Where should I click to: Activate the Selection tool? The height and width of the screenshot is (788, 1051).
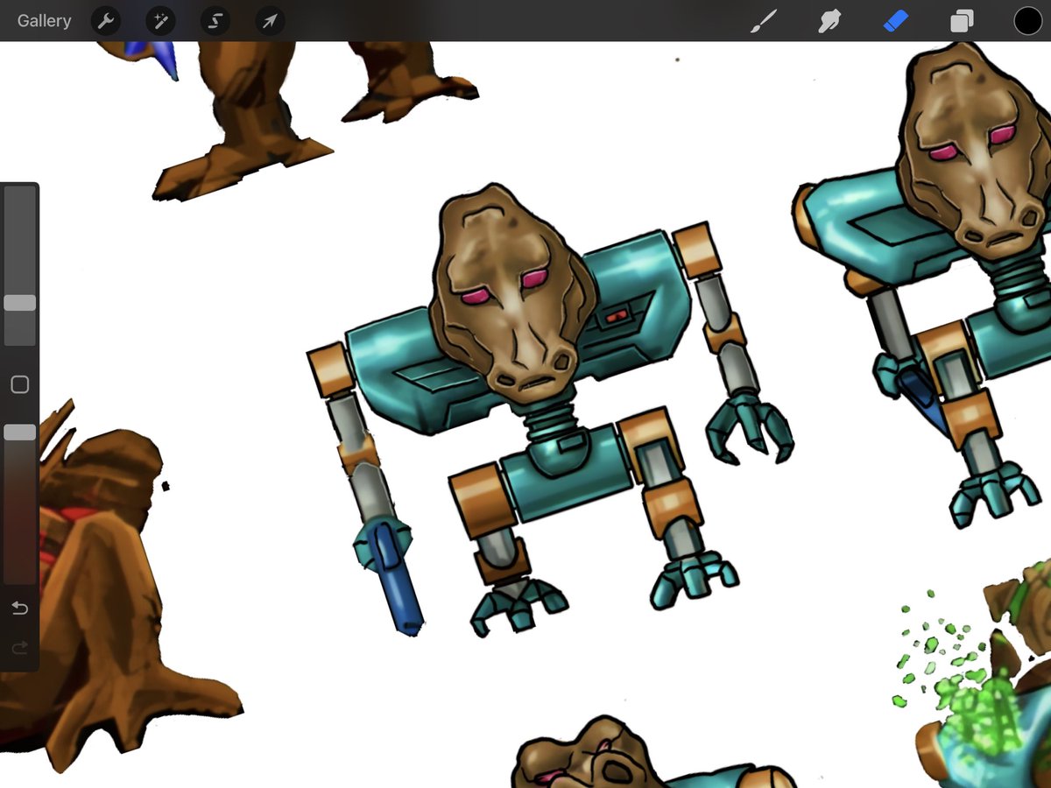215,20
